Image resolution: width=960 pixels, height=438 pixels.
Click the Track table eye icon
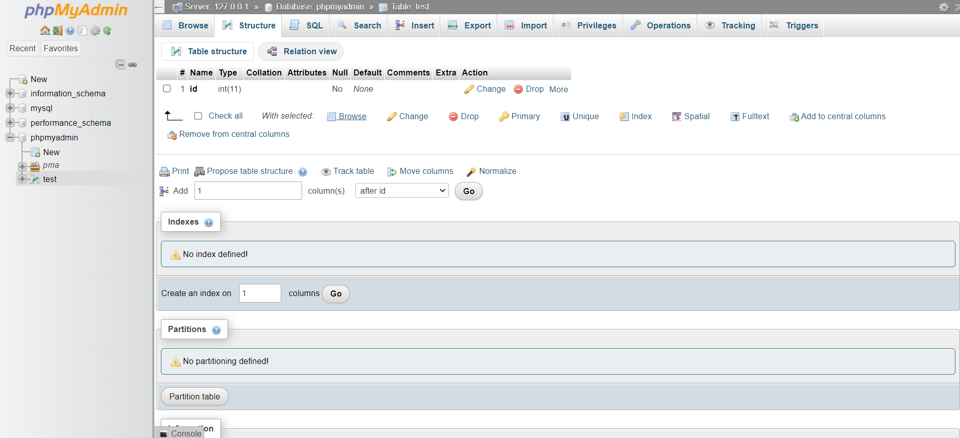[x=326, y=172]
